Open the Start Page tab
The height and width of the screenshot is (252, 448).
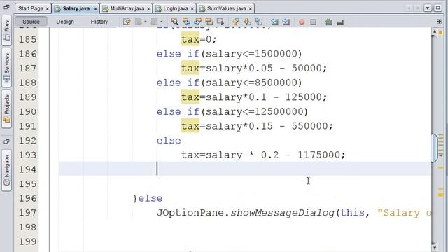[31, 8]
